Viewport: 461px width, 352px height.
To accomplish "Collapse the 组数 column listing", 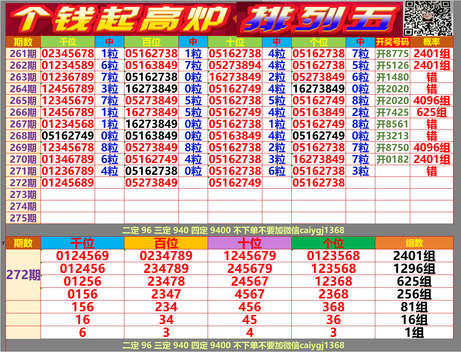I will point(415,242).
